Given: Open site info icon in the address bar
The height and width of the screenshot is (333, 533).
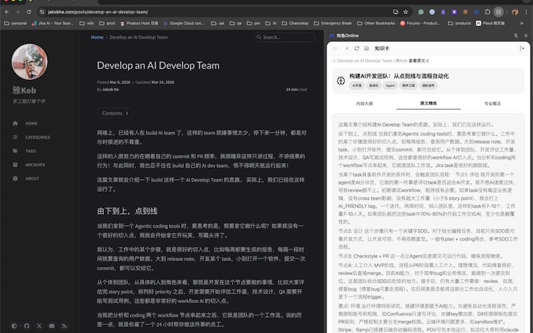Looking at the screenshot, I should pos(42,12).
